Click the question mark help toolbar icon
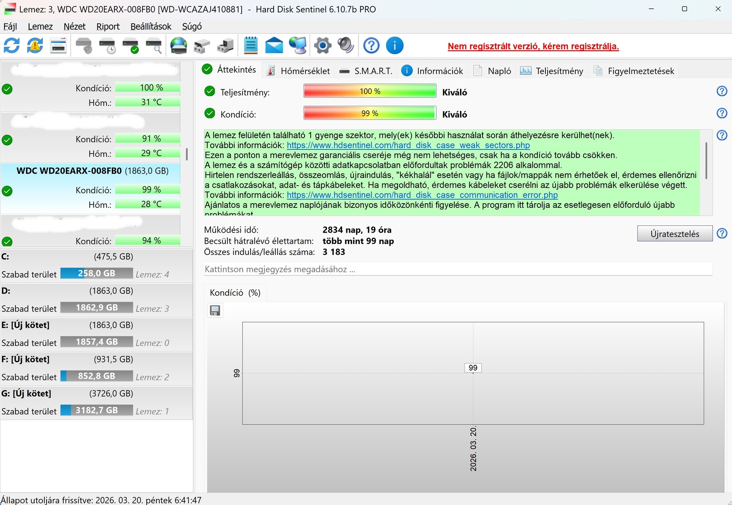This screenshot has height=505, width=732. [371, 46]
